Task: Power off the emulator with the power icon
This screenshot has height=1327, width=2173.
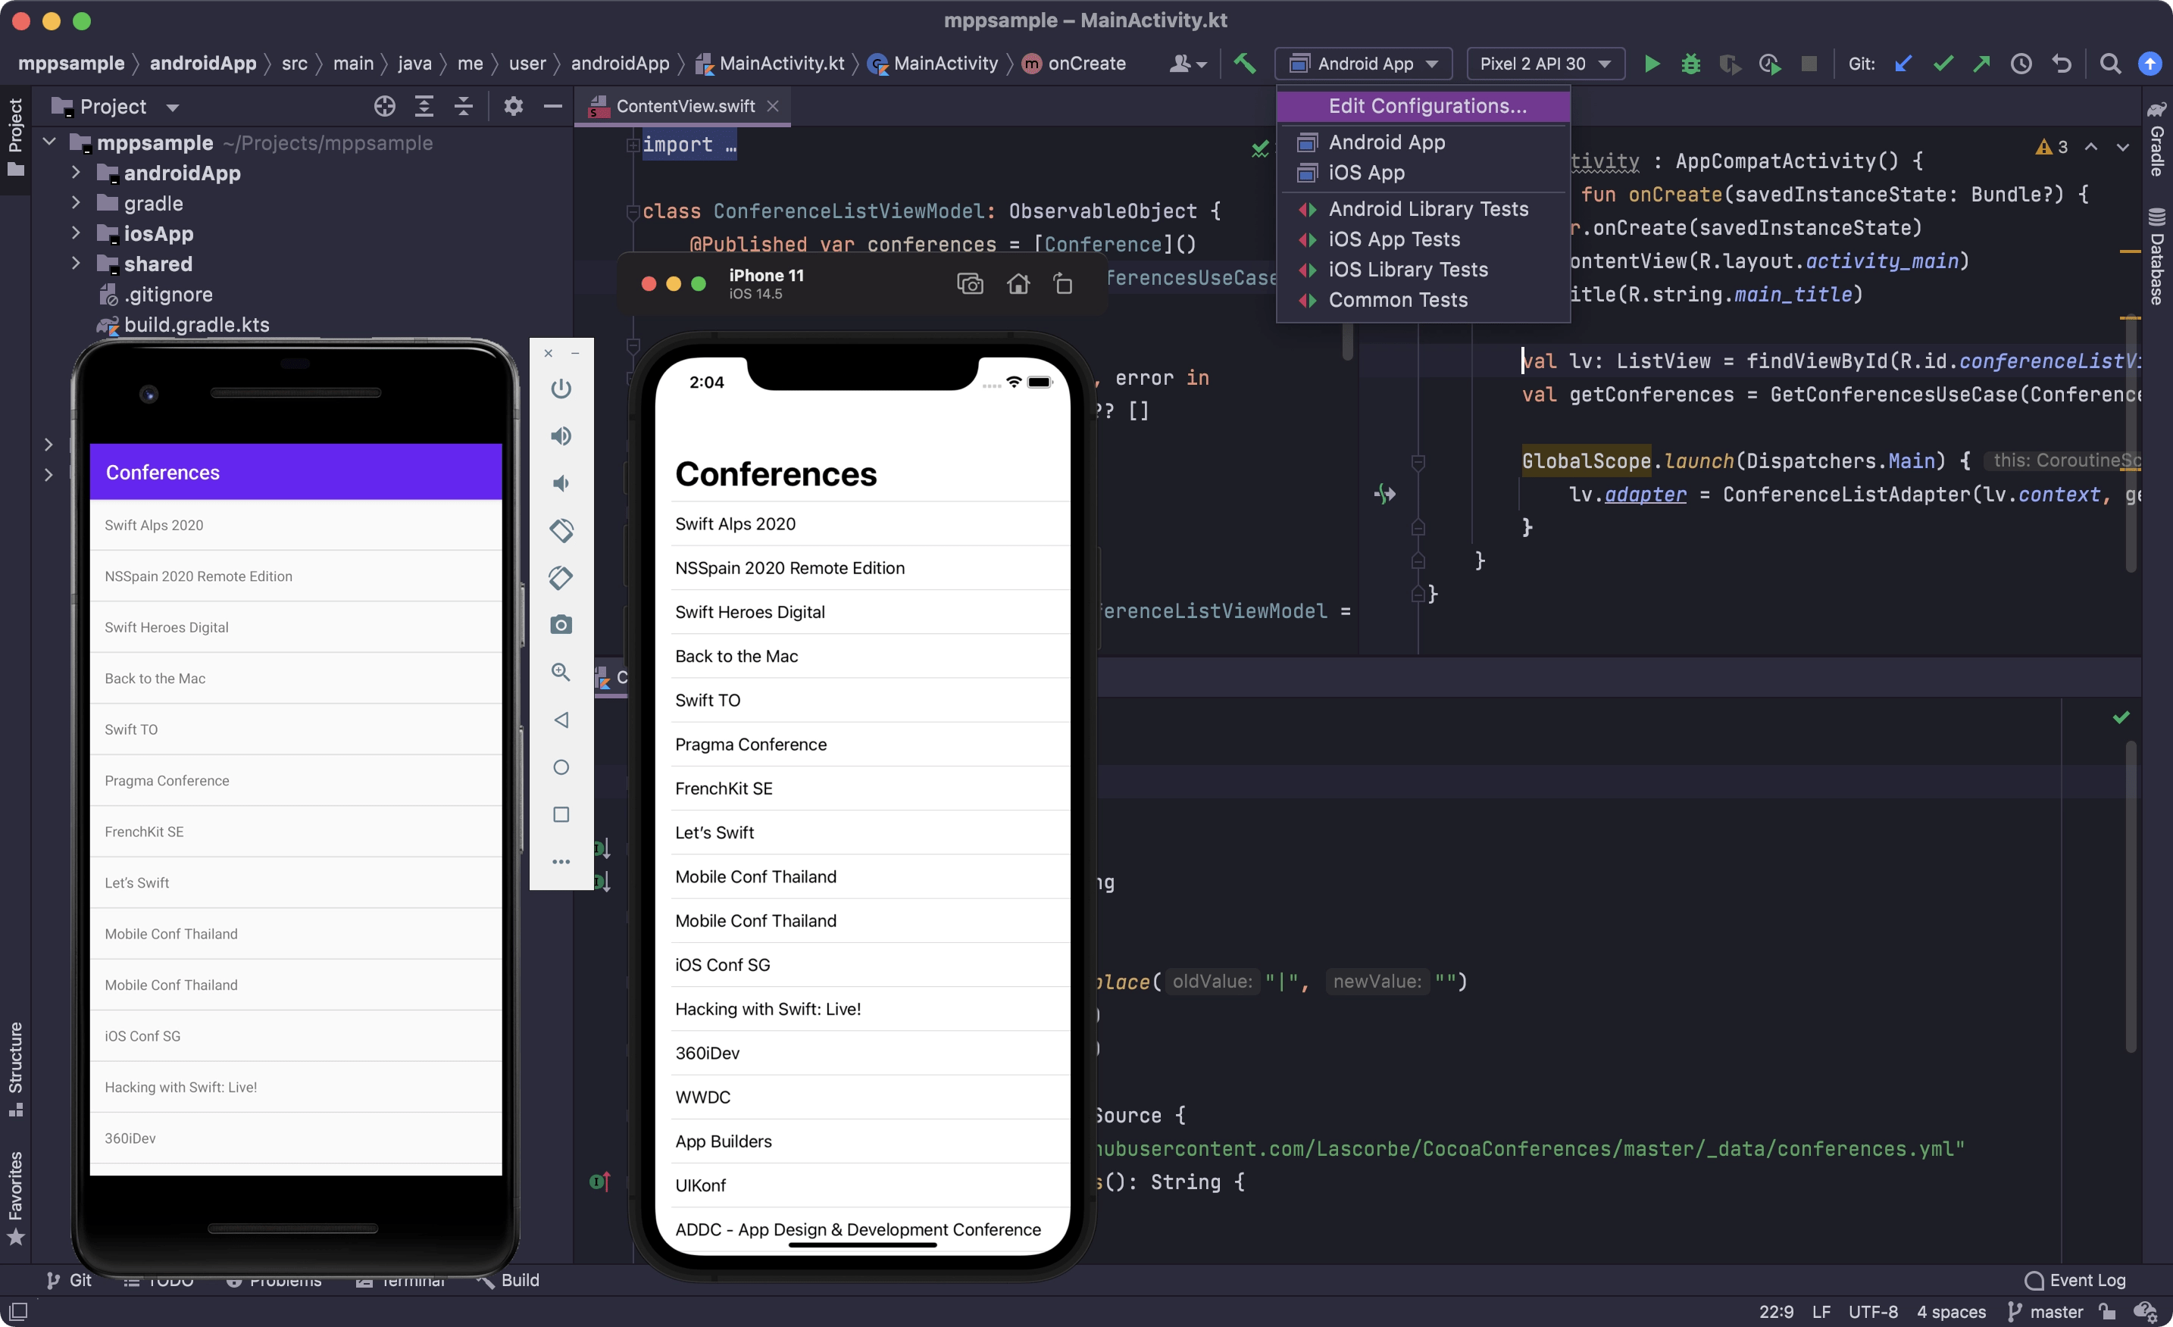Action: [x=561, y=388]
